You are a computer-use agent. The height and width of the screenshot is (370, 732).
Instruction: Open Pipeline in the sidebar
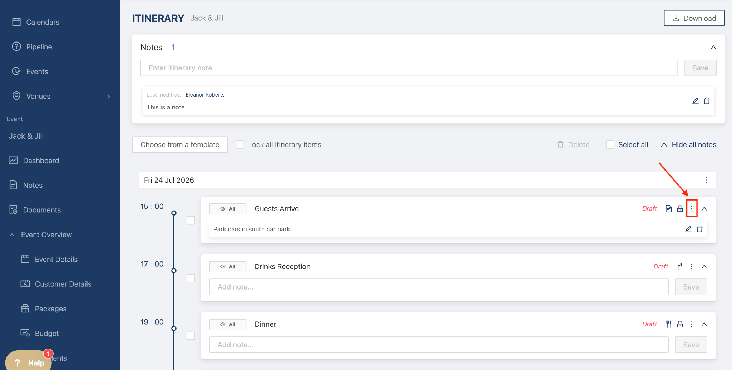(x=39, y=47)
